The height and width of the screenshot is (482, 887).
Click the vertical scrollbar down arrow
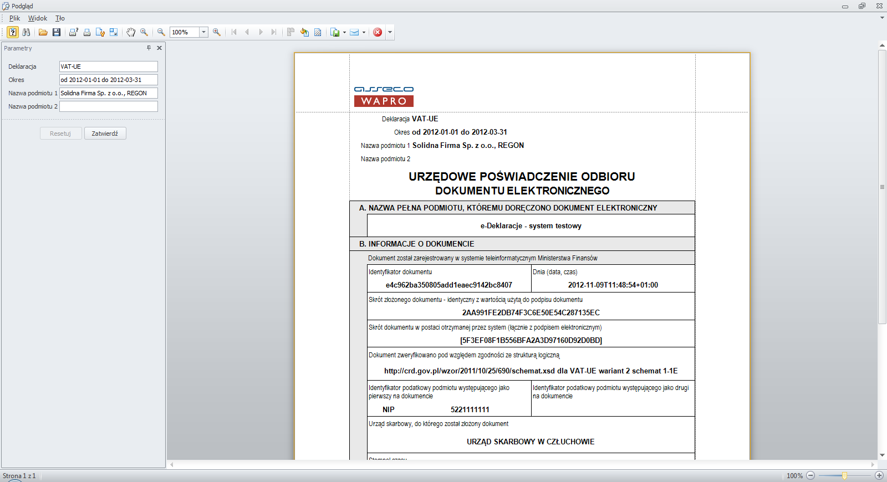click(882, 455)
